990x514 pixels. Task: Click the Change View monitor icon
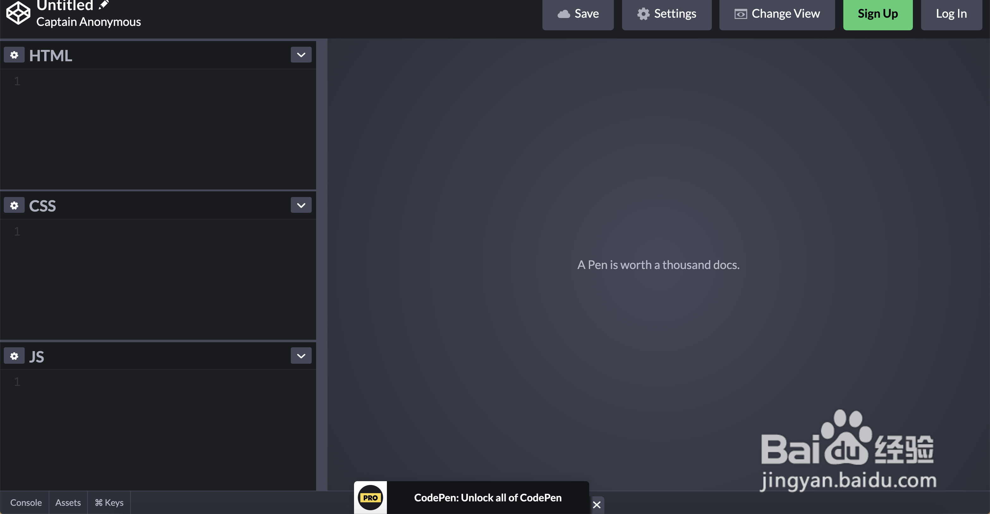pos(740,13)
